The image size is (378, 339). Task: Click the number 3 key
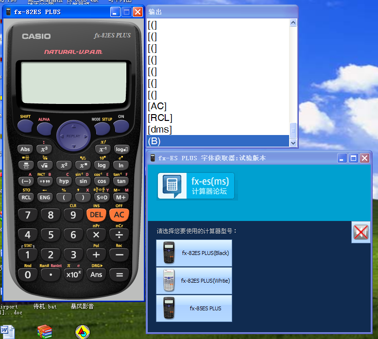pyautogui.click(x=73, y=254)
